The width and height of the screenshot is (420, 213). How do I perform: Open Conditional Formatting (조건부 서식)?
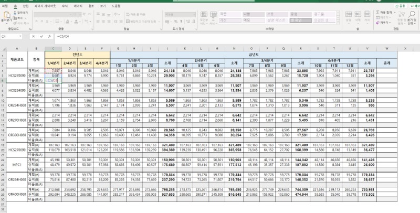204,18
